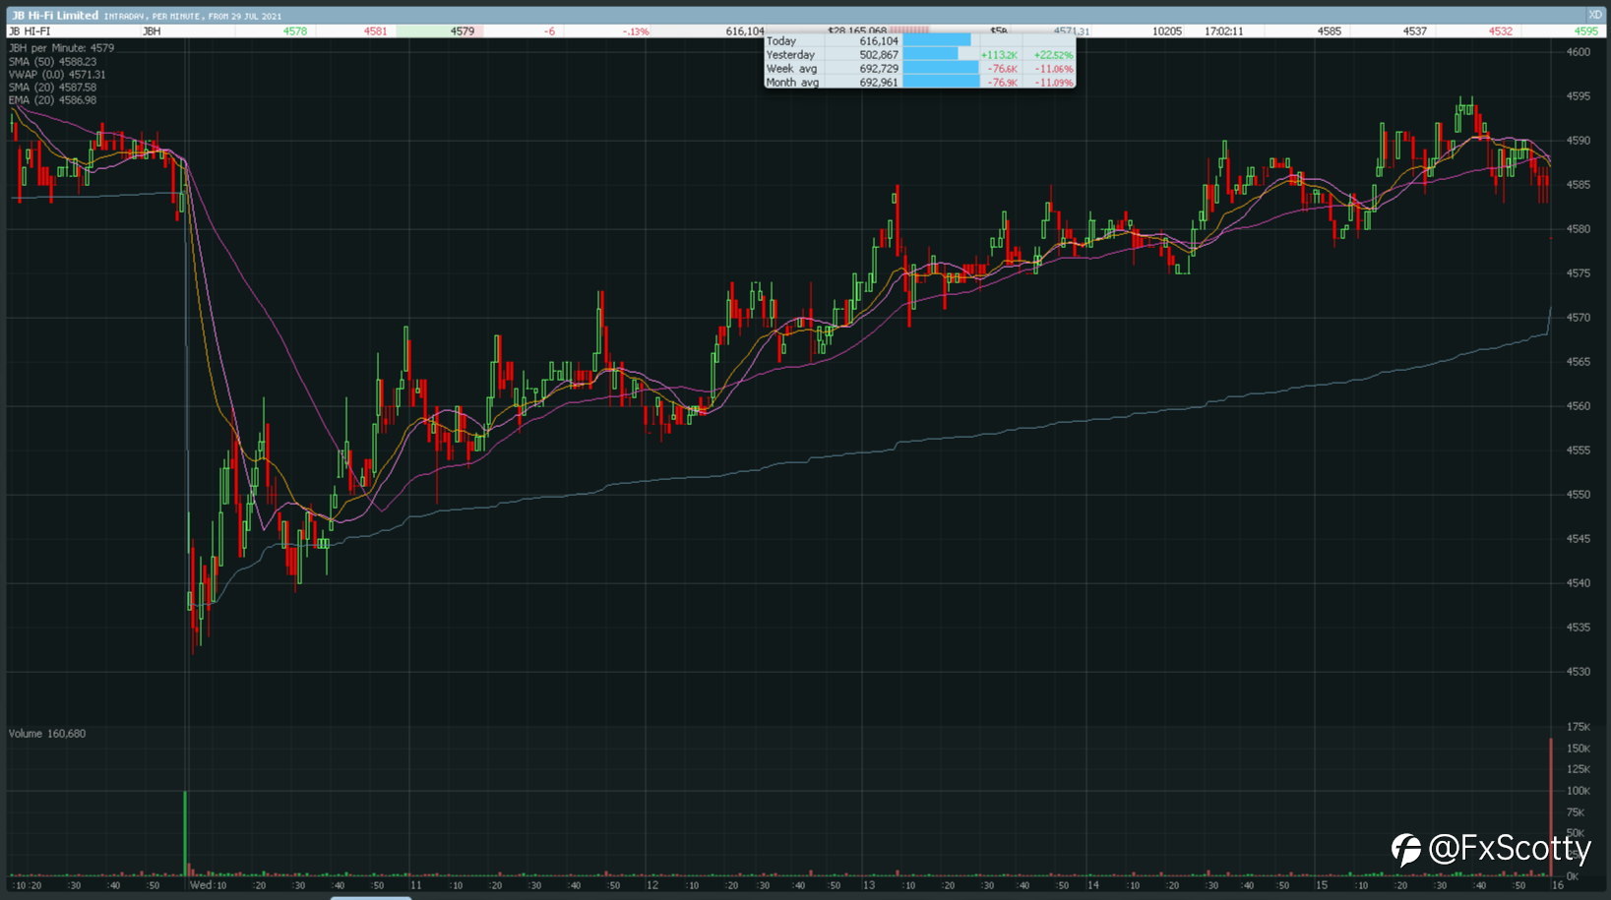Click the red 4532 low cell in quote row

coord(1501,31)
